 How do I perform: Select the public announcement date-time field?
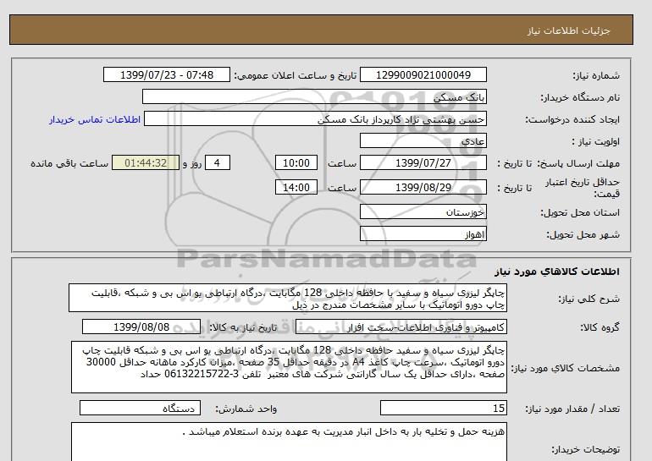point(166,75)
